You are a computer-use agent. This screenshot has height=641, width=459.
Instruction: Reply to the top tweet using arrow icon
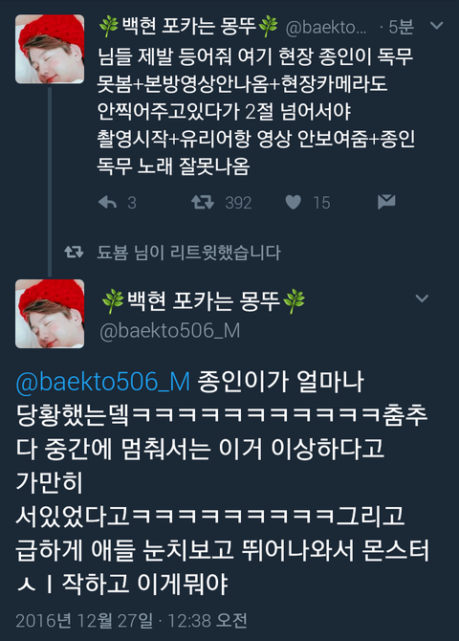(x=107, y=202)
